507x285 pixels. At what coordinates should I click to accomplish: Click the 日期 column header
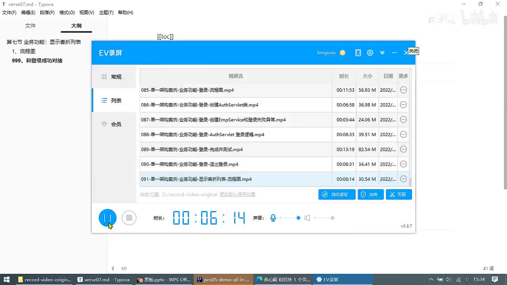[x=388, y=76]
